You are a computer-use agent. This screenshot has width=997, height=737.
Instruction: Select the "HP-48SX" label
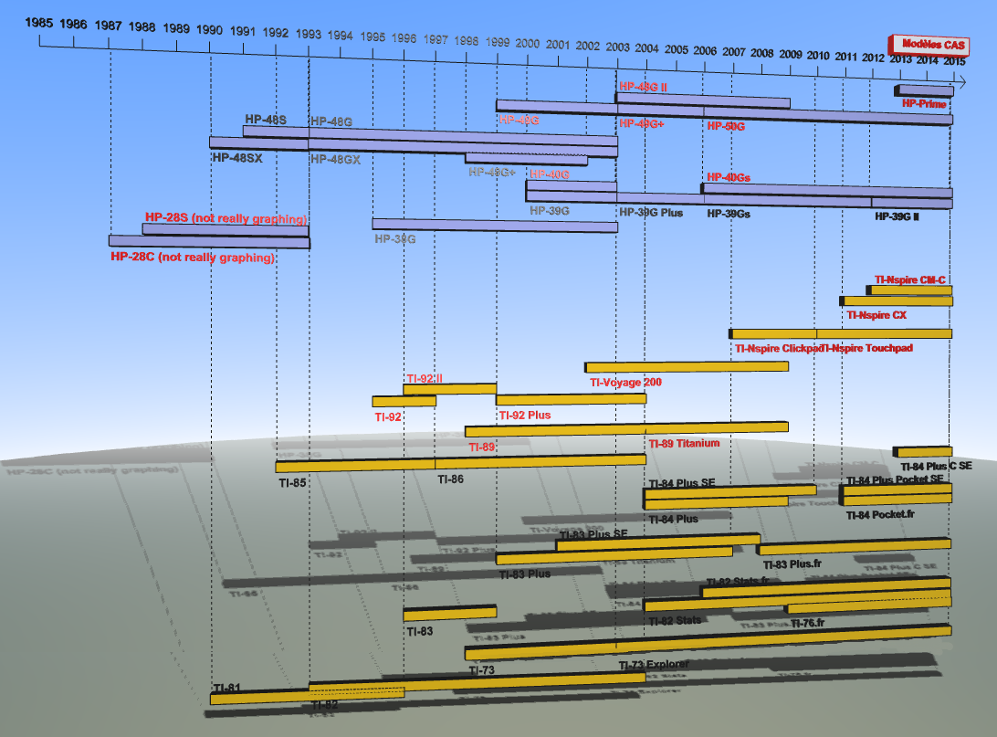coord(237,158)
